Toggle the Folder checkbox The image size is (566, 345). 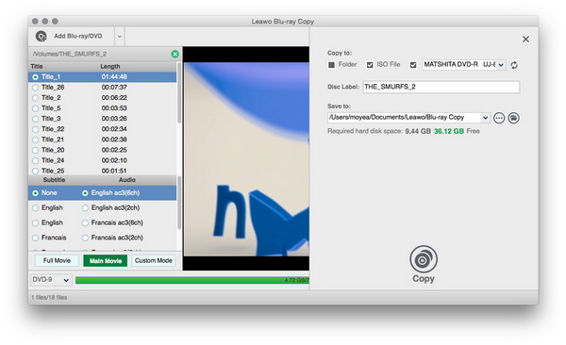[x=331, y=65]
